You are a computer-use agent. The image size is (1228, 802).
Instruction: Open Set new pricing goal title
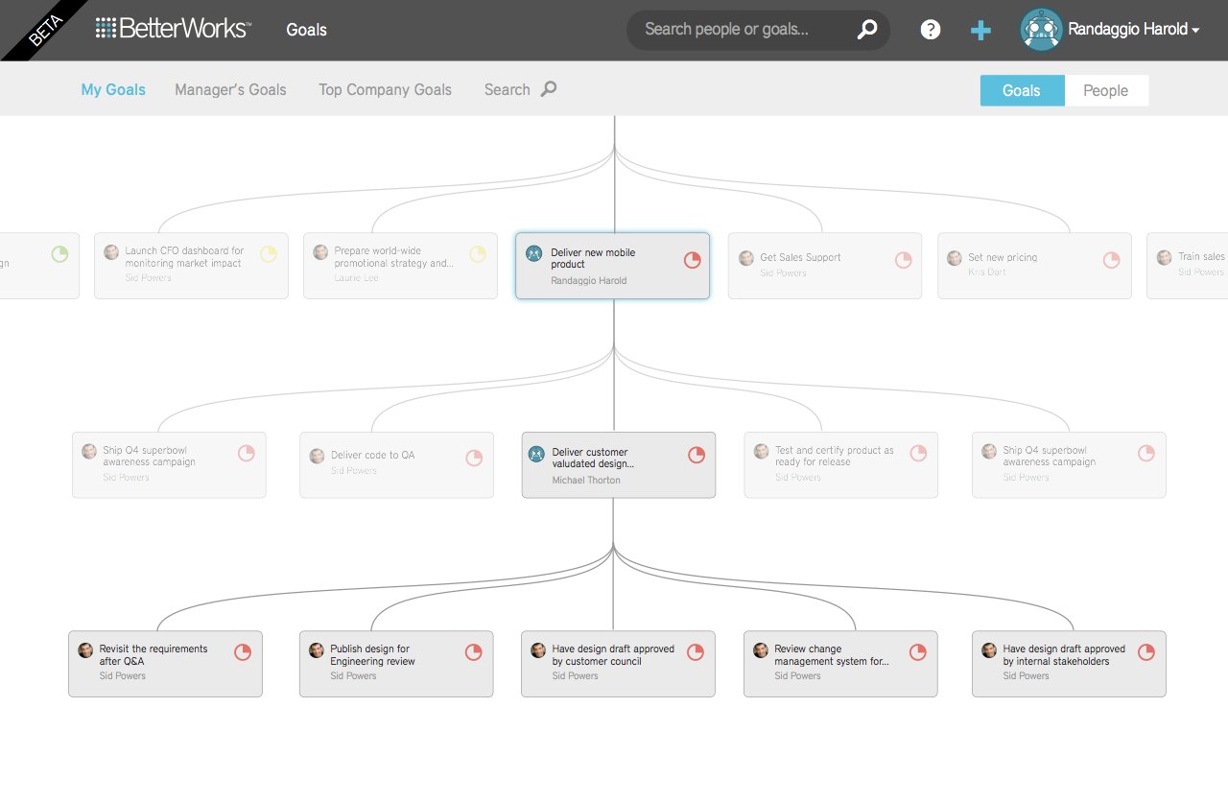coord(1003,257)
